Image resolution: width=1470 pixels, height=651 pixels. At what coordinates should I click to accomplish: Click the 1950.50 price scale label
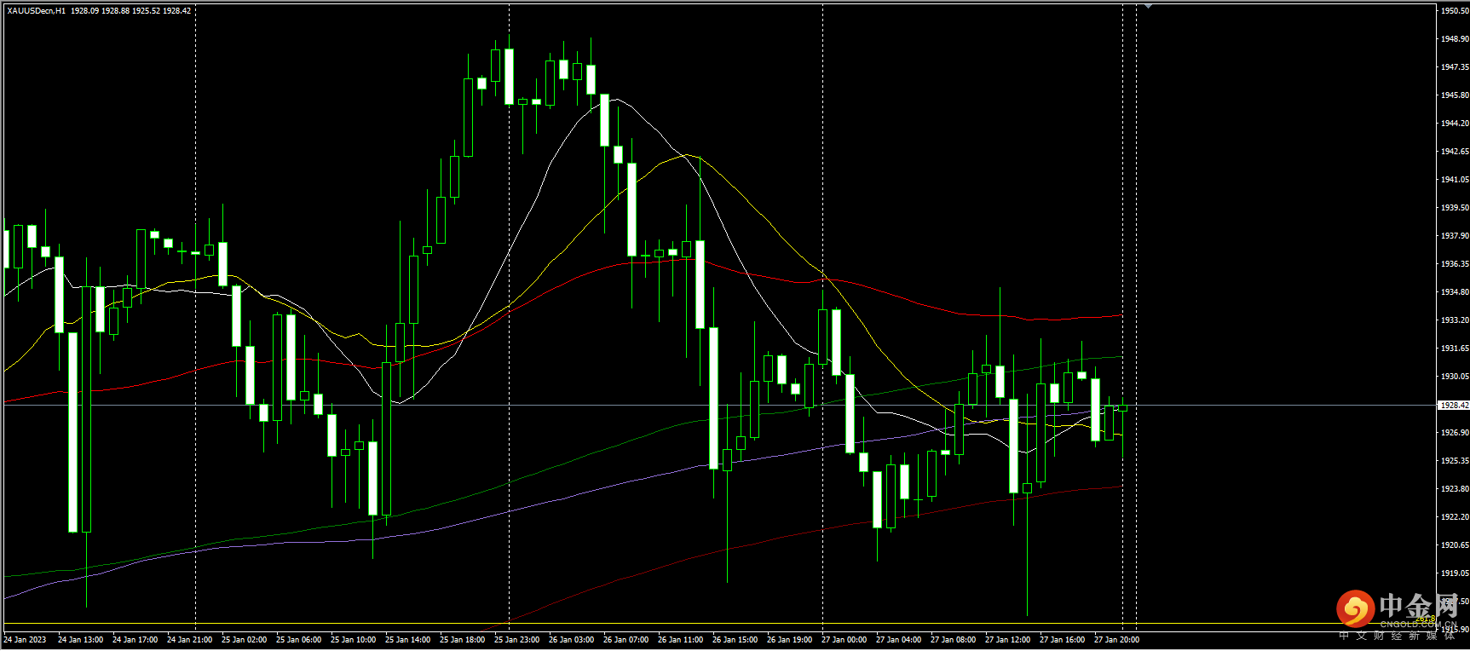point(1455,11)
